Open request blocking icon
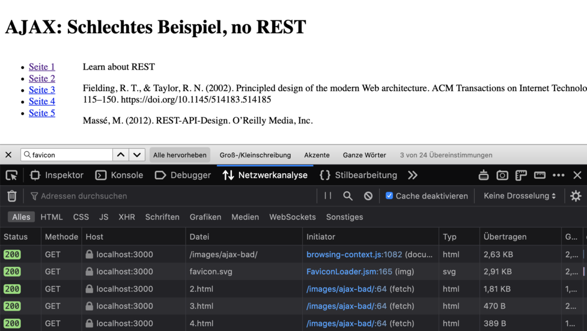The height and width of the screenshot is (331, 587). click(368, 195)
